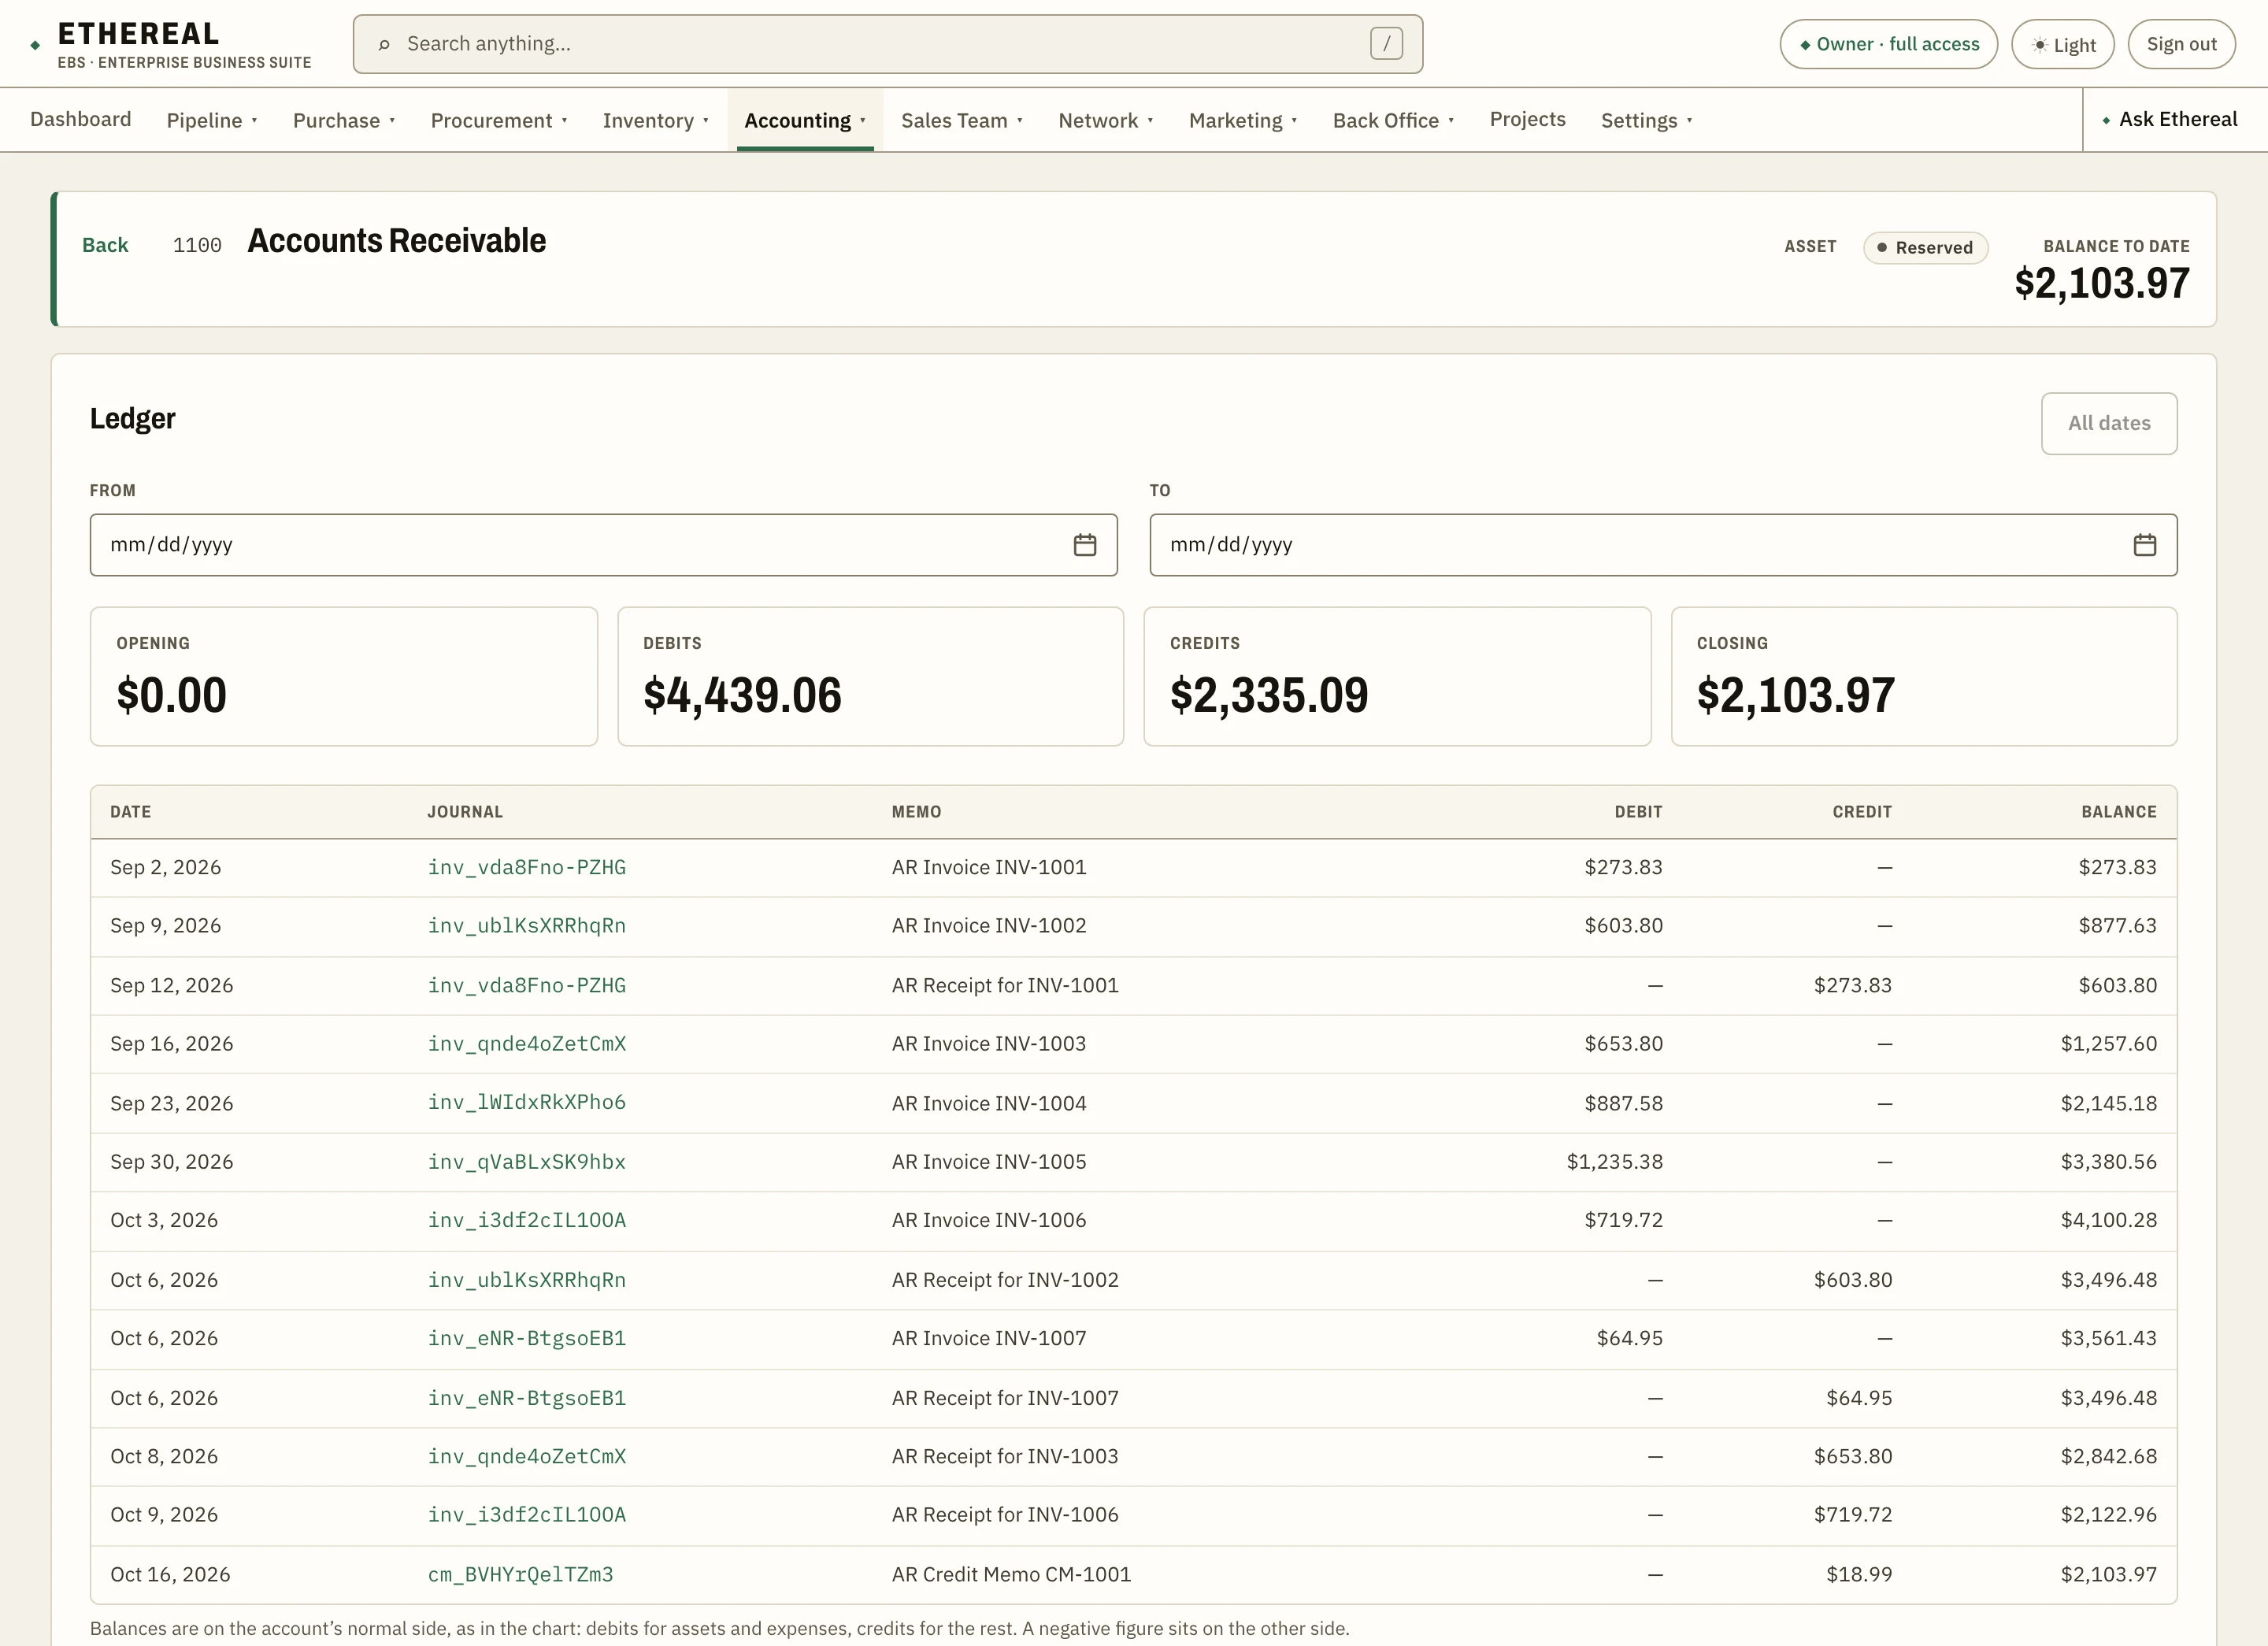Click the All dates button
This screenshot has width=2268, height=1646.
[2109, 423]
